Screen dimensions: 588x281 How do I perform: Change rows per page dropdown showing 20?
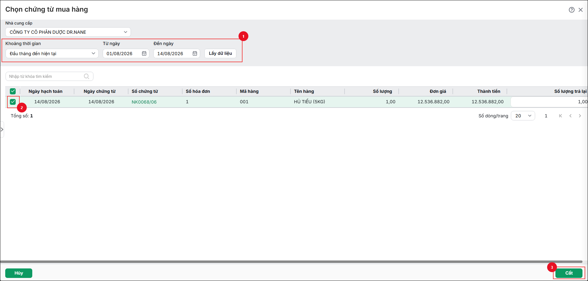(x=523, y=116)
